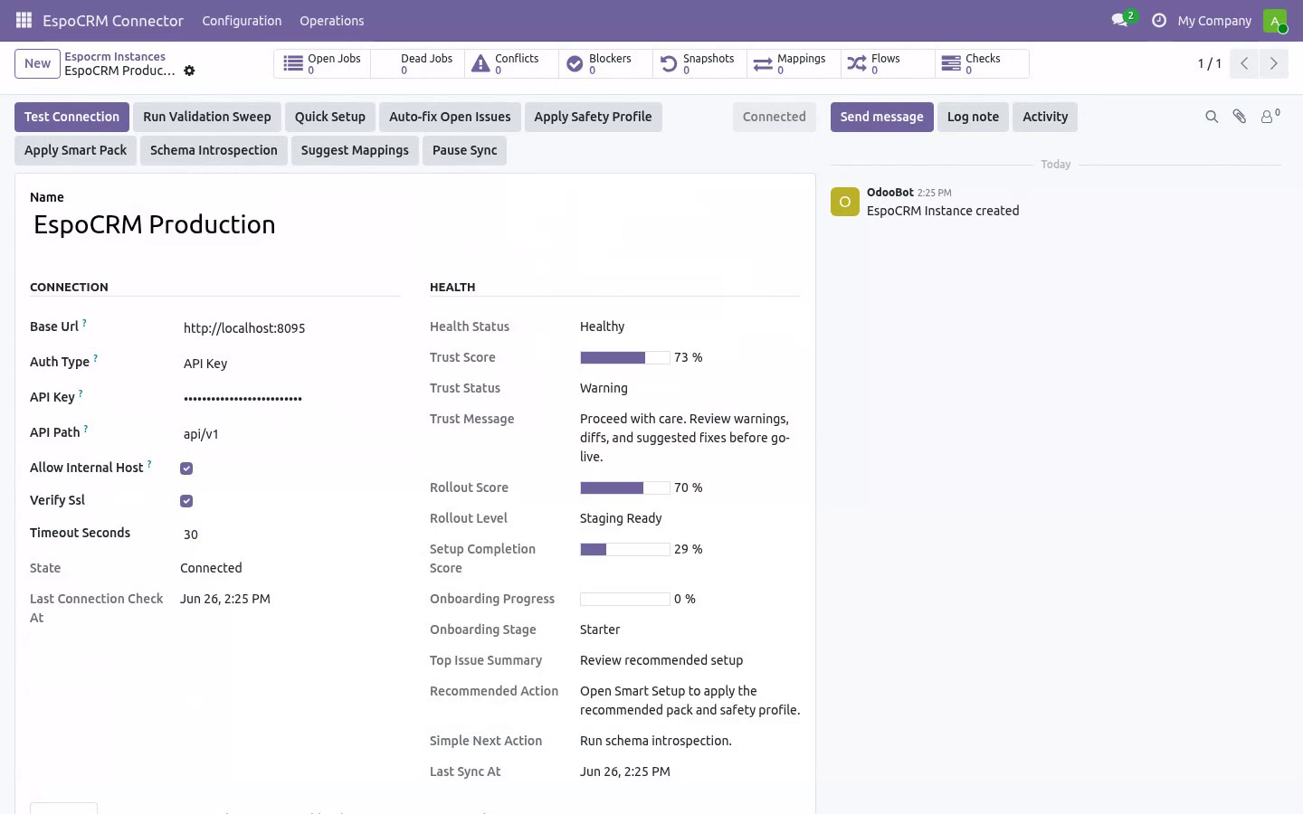Switch to the Log note tab

click(x=973, y=117)
